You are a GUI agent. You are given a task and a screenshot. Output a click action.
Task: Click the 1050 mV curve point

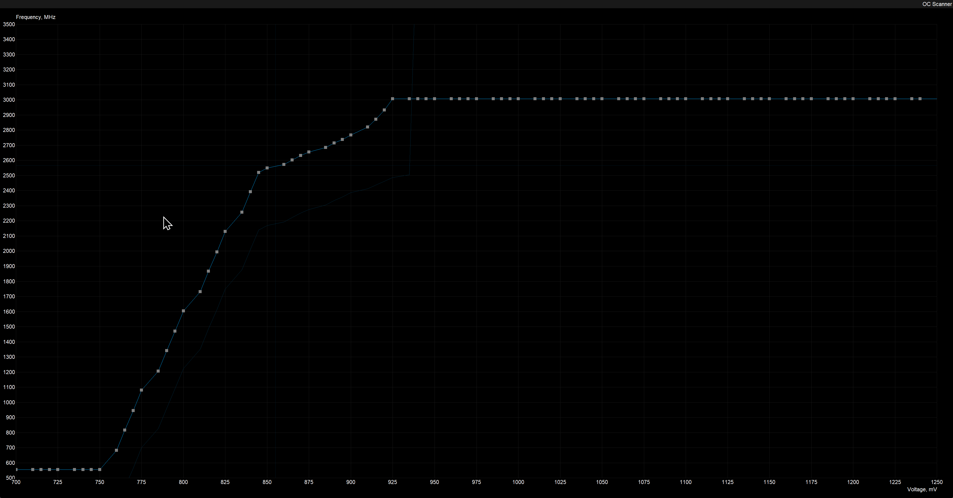click(602, 99)
